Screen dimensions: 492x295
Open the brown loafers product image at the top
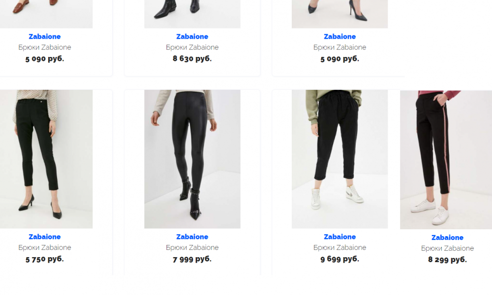point(46,14)
